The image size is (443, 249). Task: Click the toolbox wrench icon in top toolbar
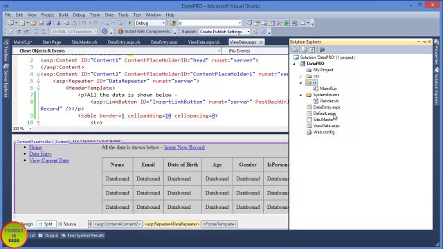point(280,23)
